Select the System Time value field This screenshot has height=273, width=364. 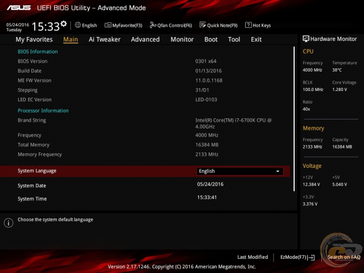coord(207,197)
